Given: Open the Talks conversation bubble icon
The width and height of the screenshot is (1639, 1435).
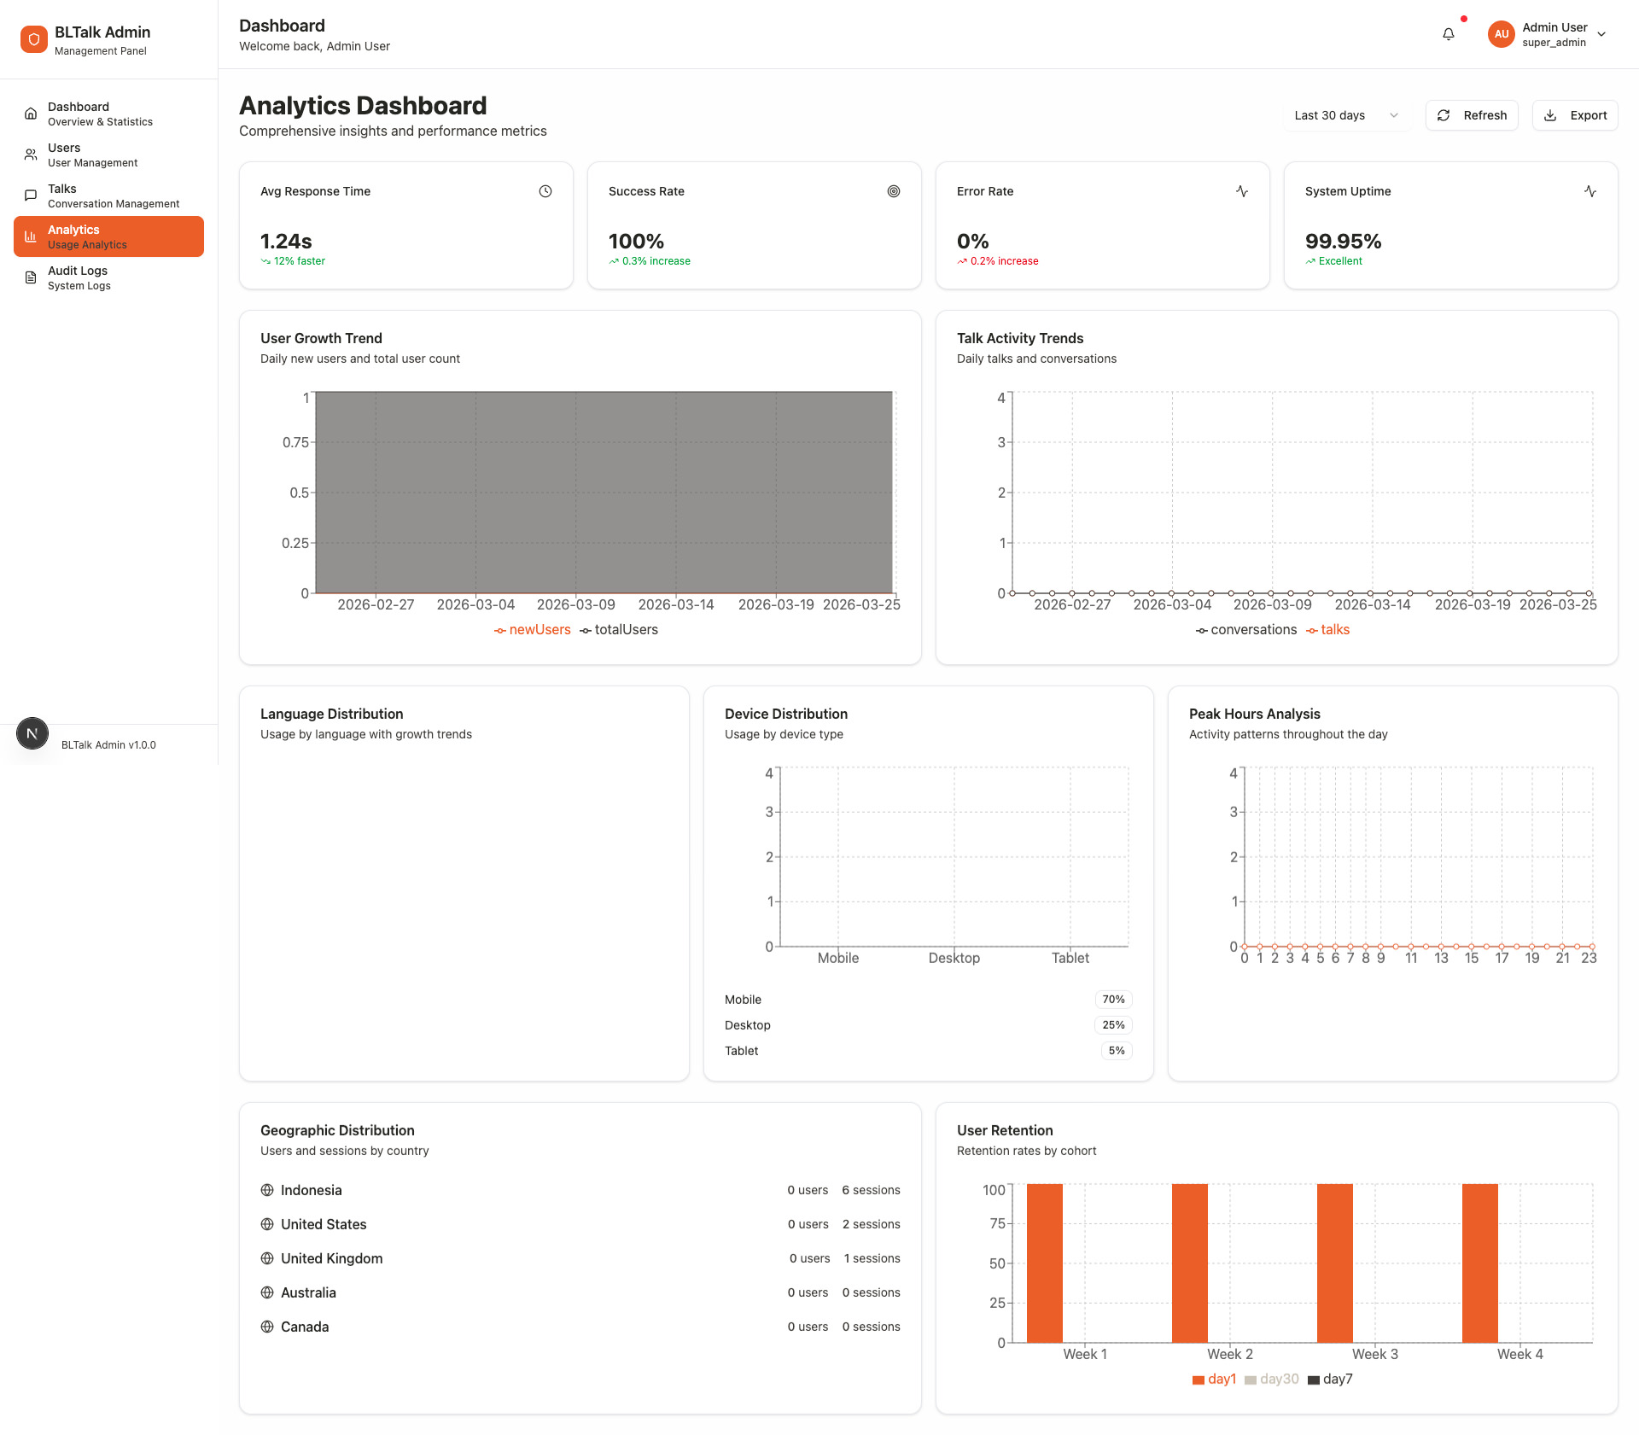Looking at the screenshot, I should point(30,195).
